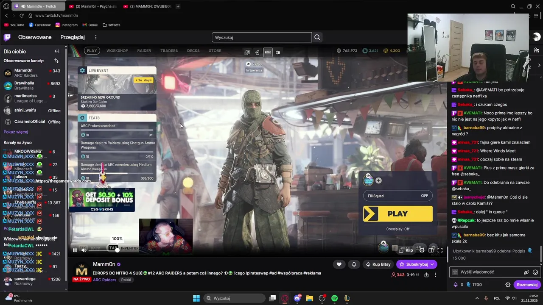
Task: Pause the stream playback
Action: (75, 250)
